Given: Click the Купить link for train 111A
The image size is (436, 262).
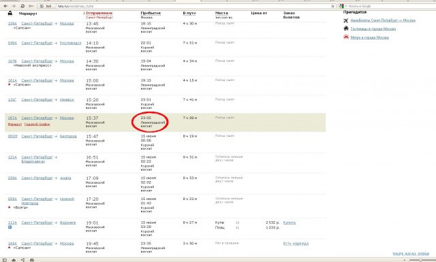Looking at the screenshot, I should [x=289, y=223].
